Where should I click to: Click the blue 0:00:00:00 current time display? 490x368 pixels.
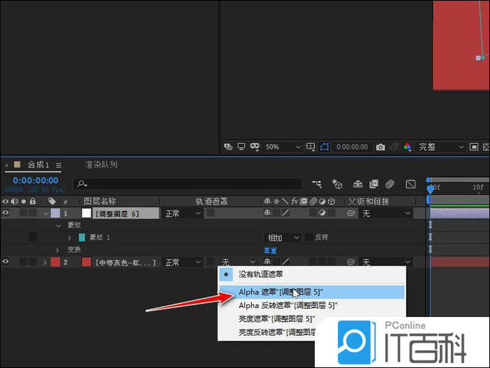(36, 180)
